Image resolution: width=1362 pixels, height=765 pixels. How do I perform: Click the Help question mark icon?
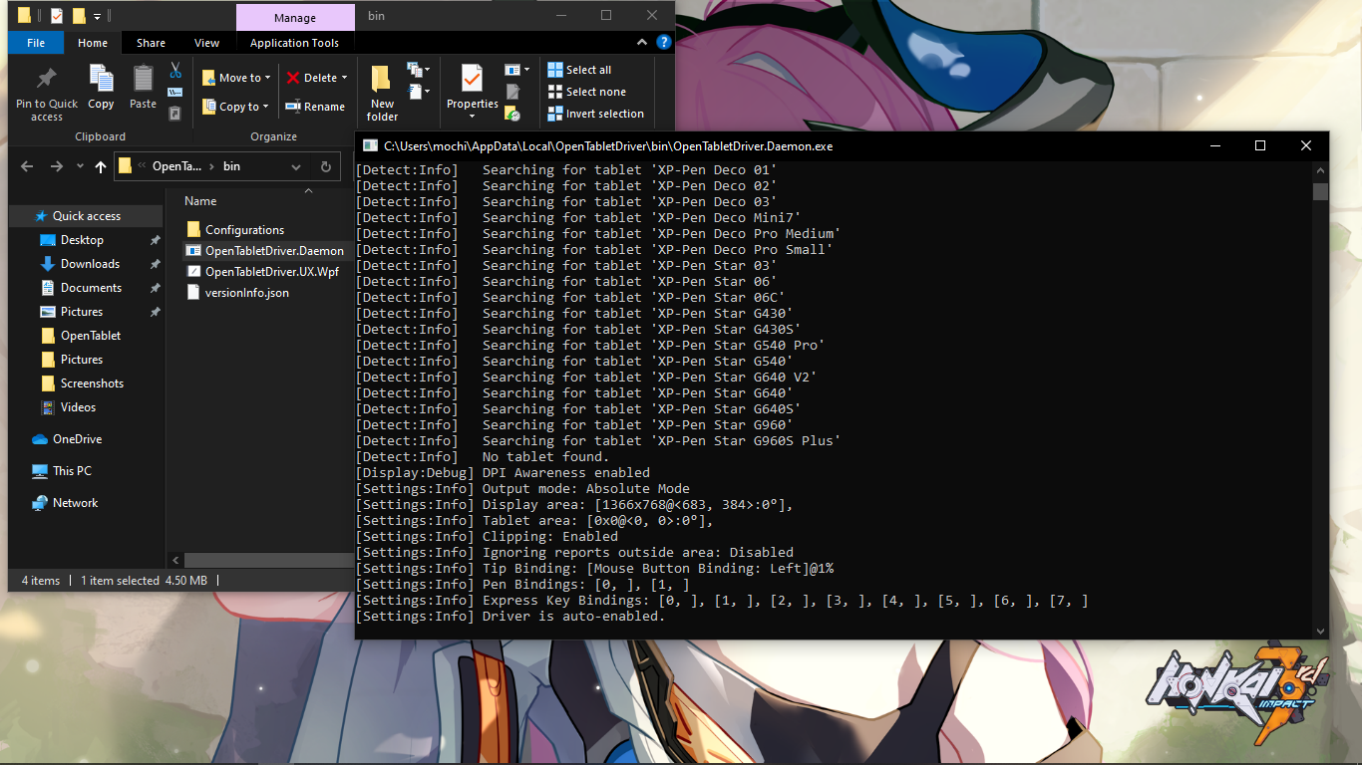[663, 42]
